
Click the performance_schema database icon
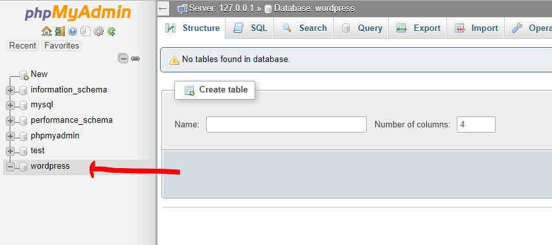(23, 121)
